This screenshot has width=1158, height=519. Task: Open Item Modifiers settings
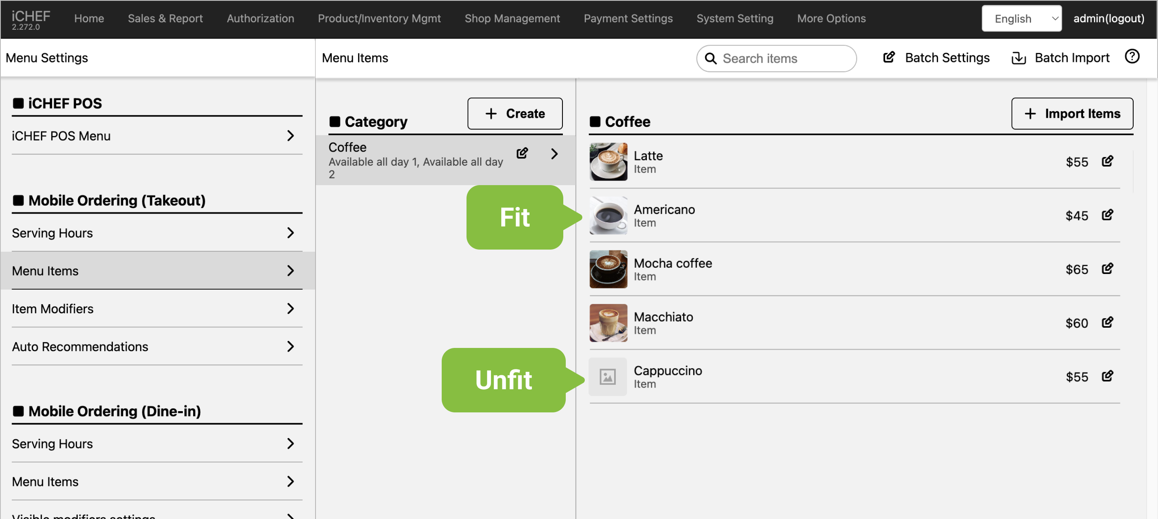point(156,308)
